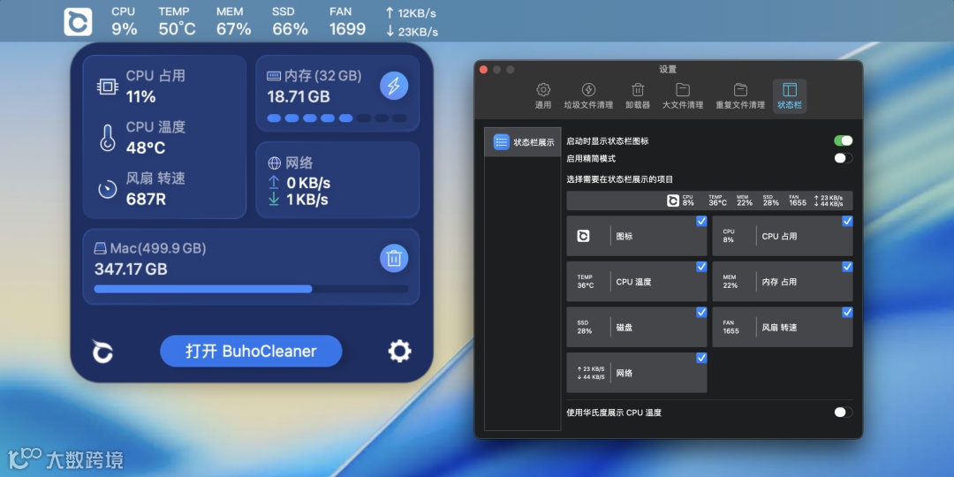This screenshot has width=954, height=477.
Task: Click the trash clean button on Mac disk card
Action: click(x=394, y=259)
